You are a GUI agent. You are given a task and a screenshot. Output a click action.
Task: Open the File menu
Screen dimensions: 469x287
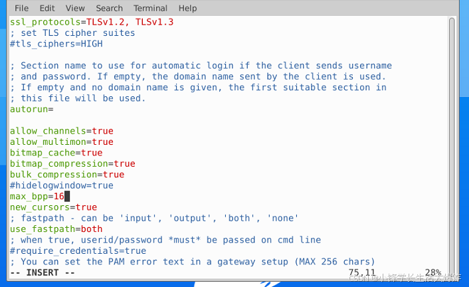pos(21,8)
